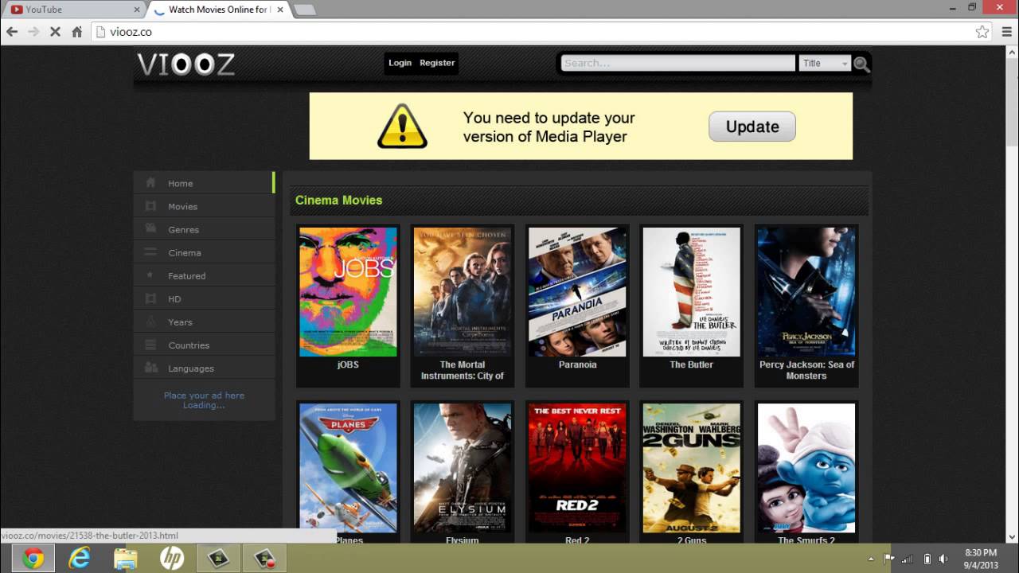Open a new browser tab

point(305,10)
